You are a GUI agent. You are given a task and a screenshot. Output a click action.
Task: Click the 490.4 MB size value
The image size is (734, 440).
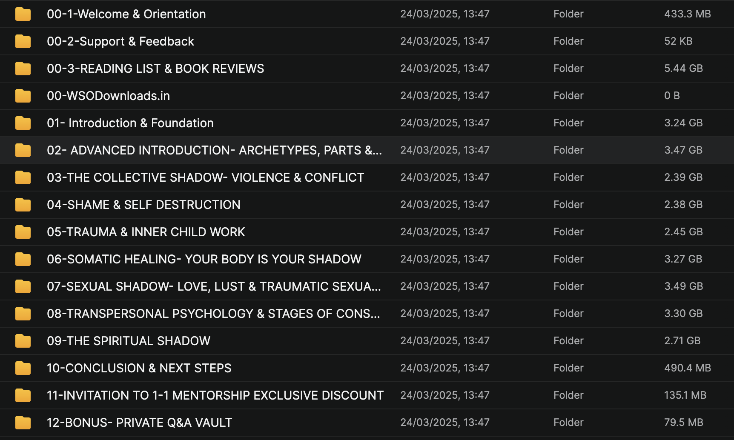[x=687, y=368]
